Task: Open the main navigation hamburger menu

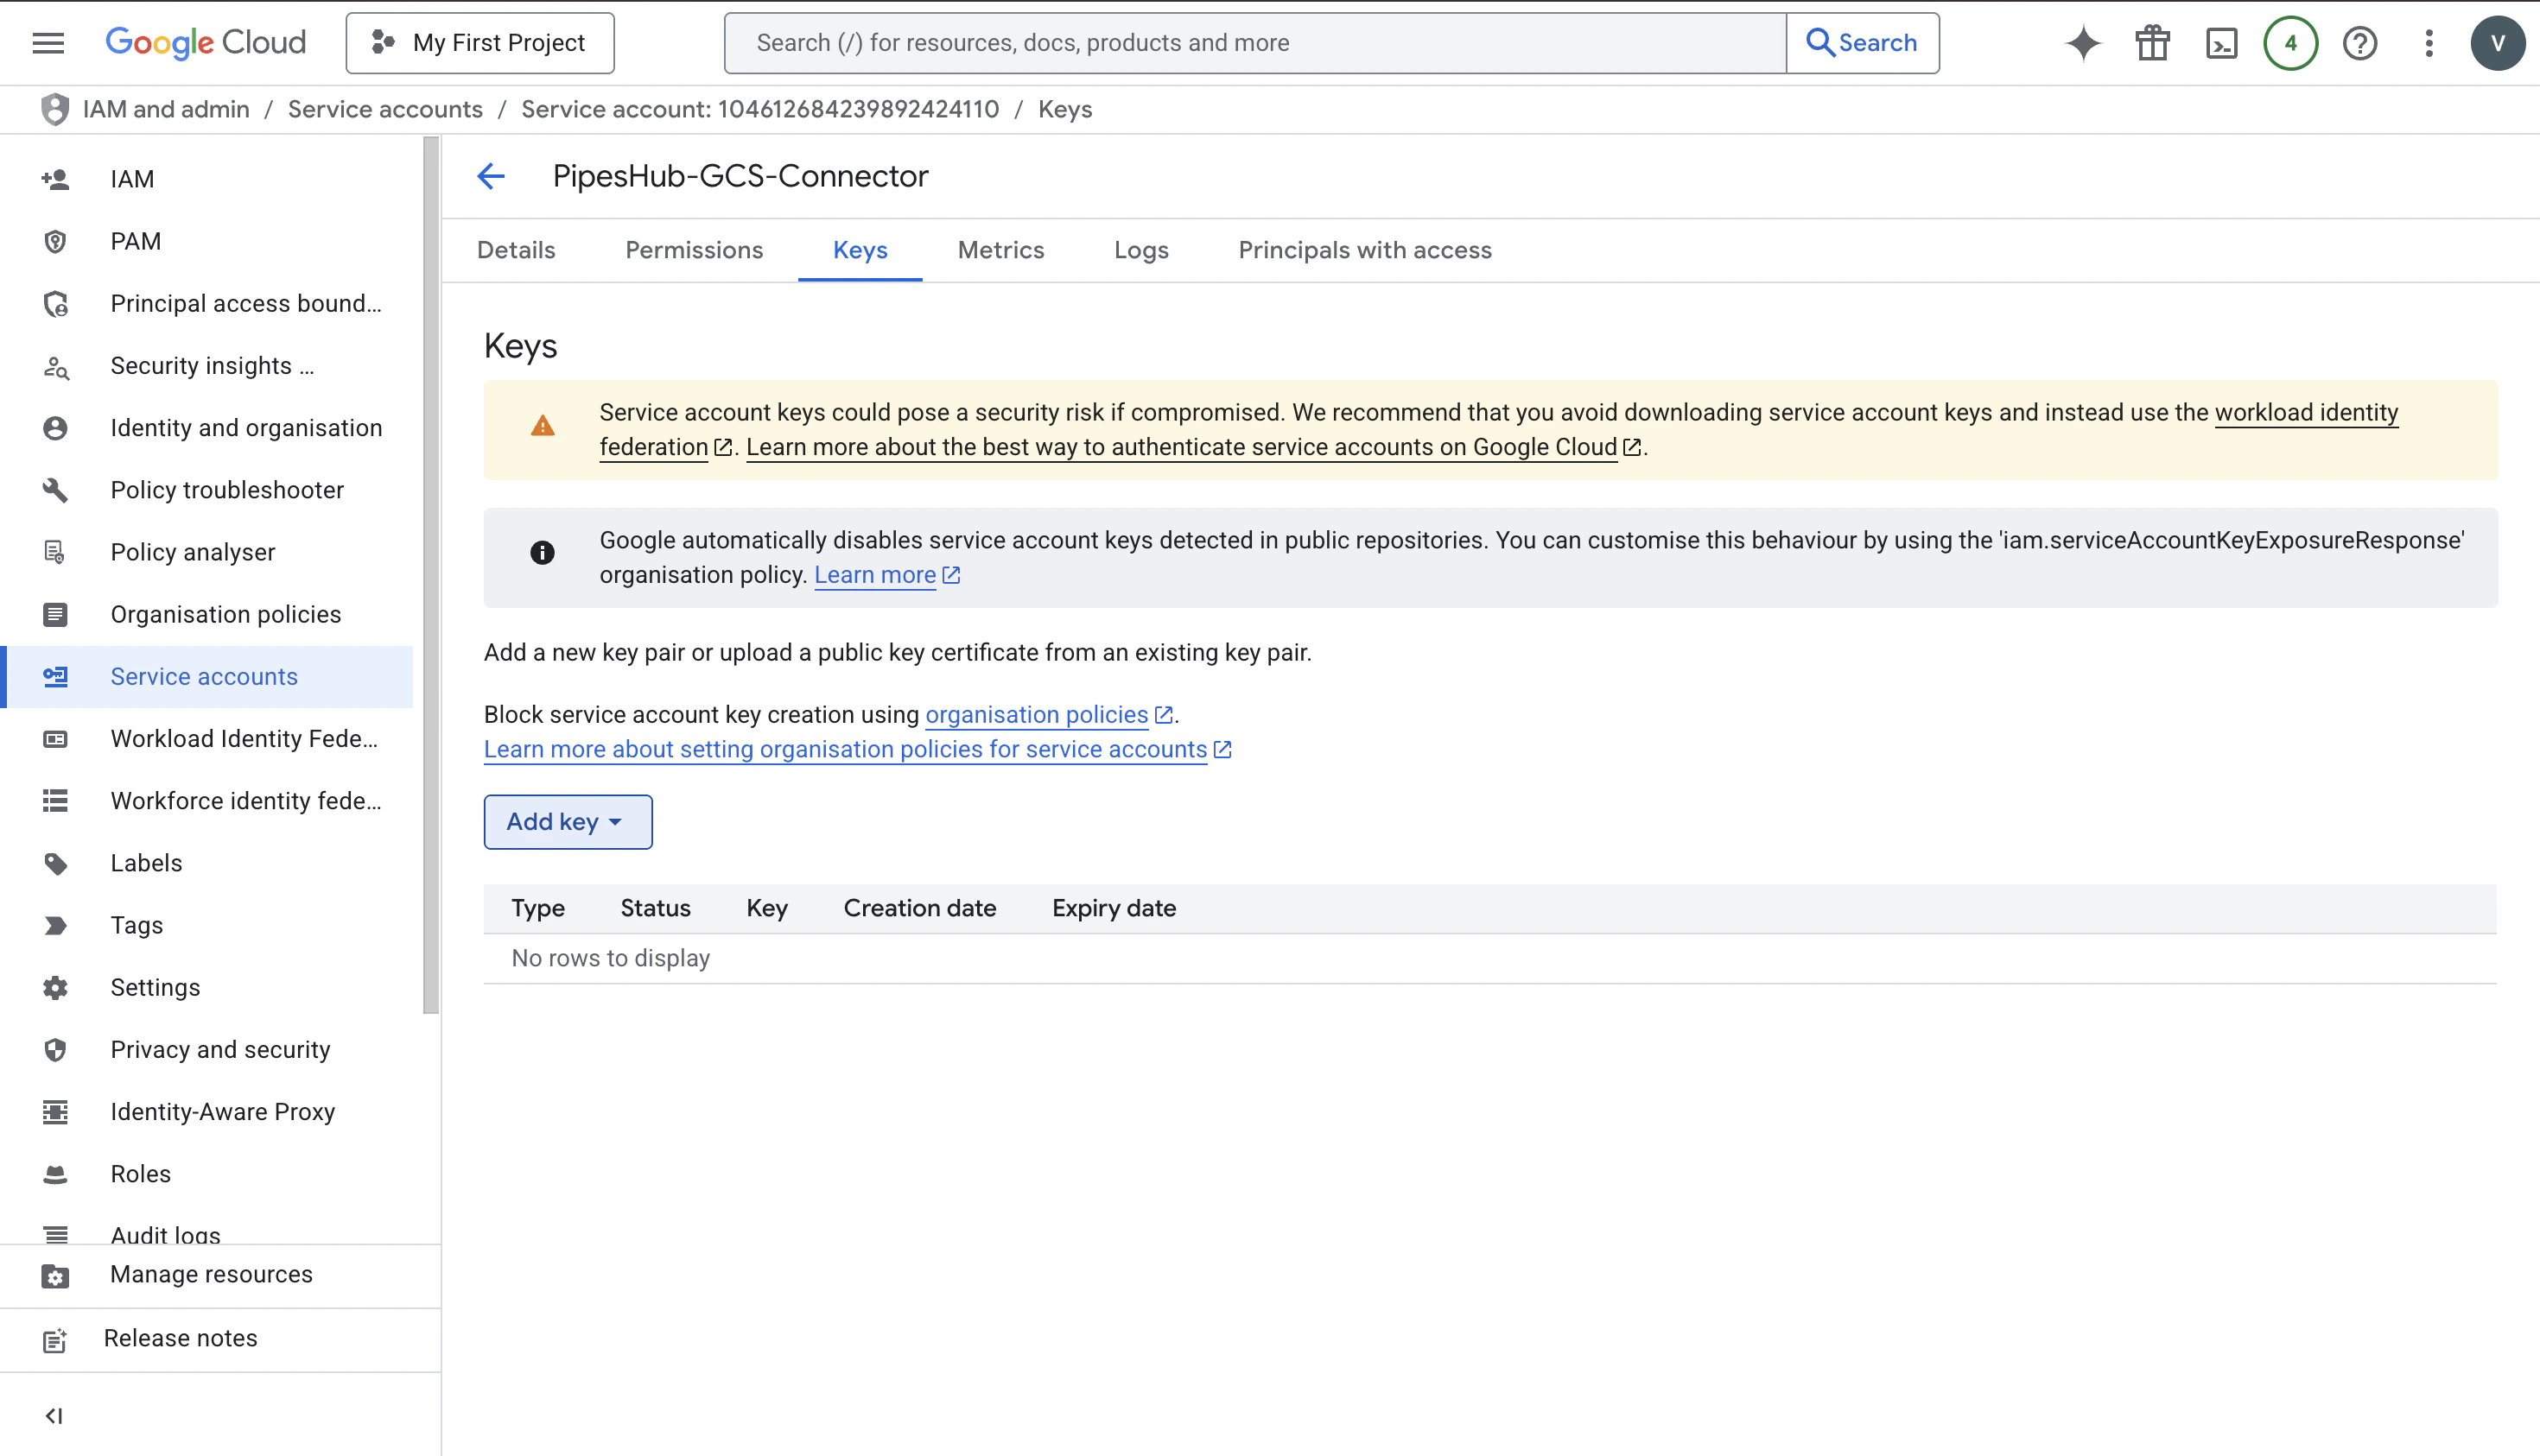Action: 48,43
